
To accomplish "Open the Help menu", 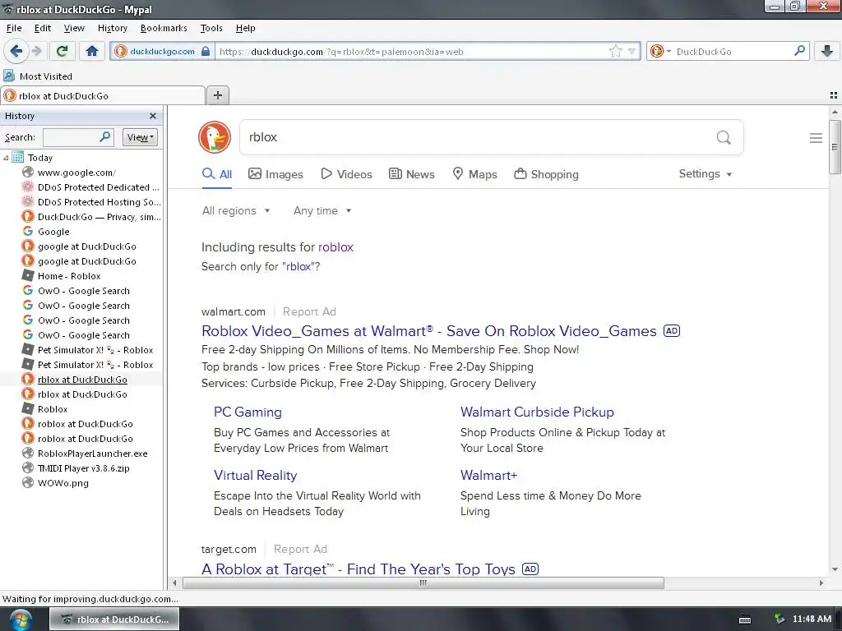I will [x=245, y=28].
